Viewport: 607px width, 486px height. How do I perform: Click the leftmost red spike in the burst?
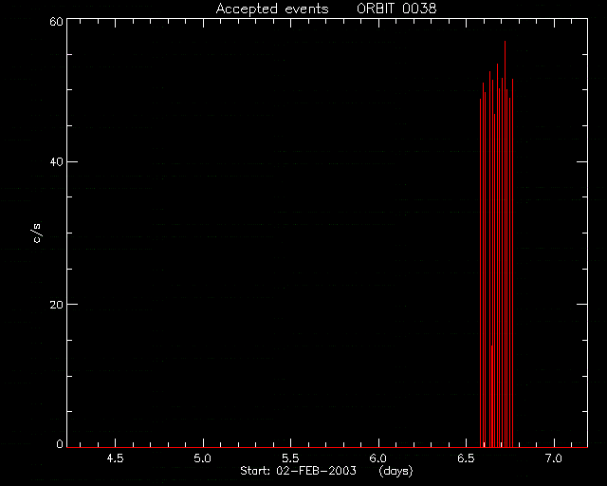click(x=481, y=271)
